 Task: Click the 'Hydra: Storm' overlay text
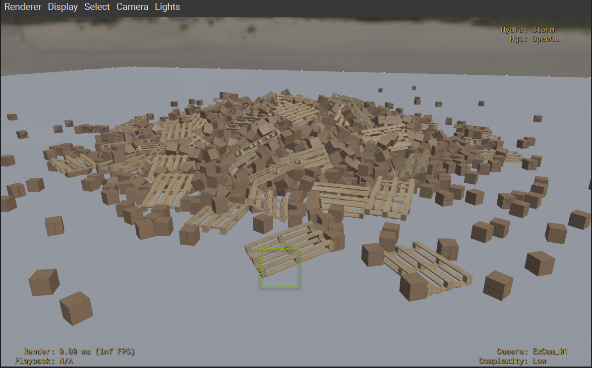[528, 29]
